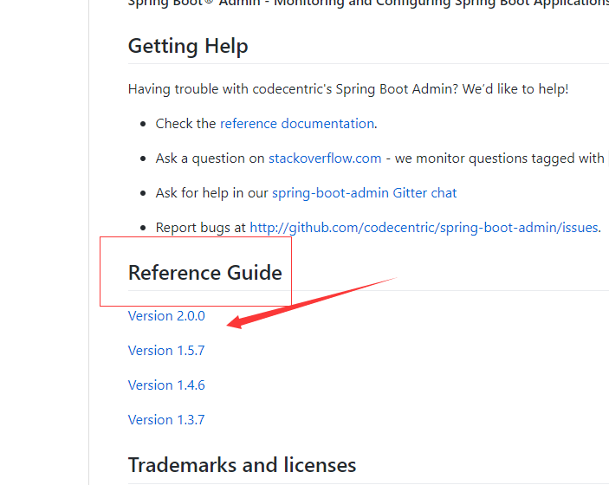Click 'we monitor questions tagged with' text
The image size is (609, 485).
(502, 158)
